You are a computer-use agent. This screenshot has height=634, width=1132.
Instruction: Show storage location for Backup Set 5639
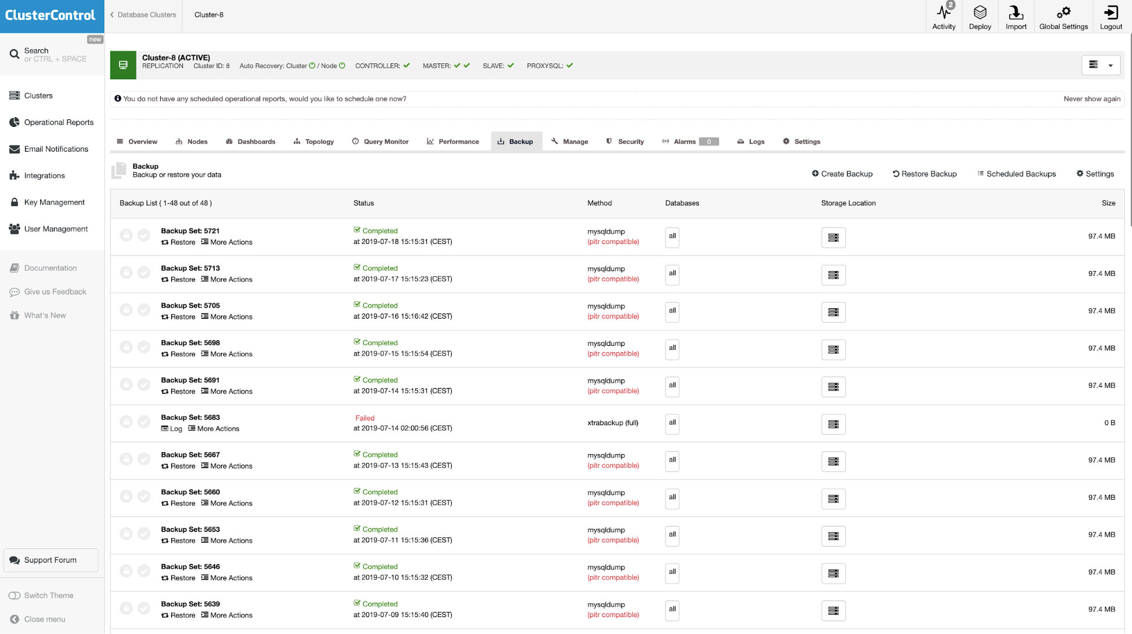click(x=833, y=611)
